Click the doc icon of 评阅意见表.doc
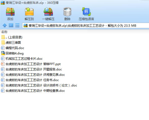The width and height of the screenshot is (149, 120). pos(3,74)
